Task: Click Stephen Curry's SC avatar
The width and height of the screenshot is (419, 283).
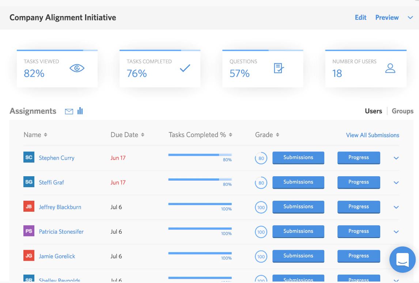Action: pos(29,157)
